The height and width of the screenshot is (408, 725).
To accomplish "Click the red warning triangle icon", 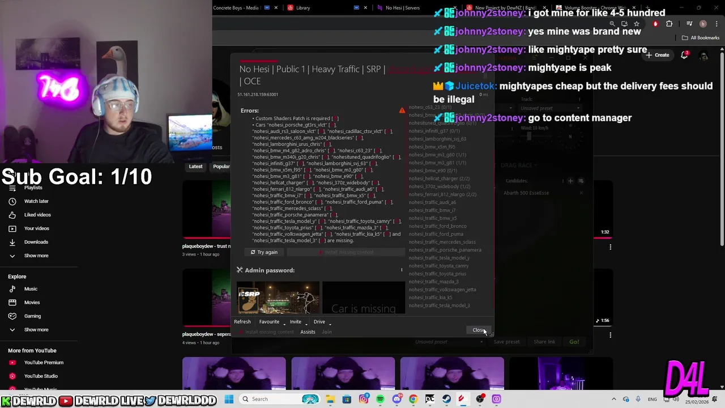I will point(402,110).
